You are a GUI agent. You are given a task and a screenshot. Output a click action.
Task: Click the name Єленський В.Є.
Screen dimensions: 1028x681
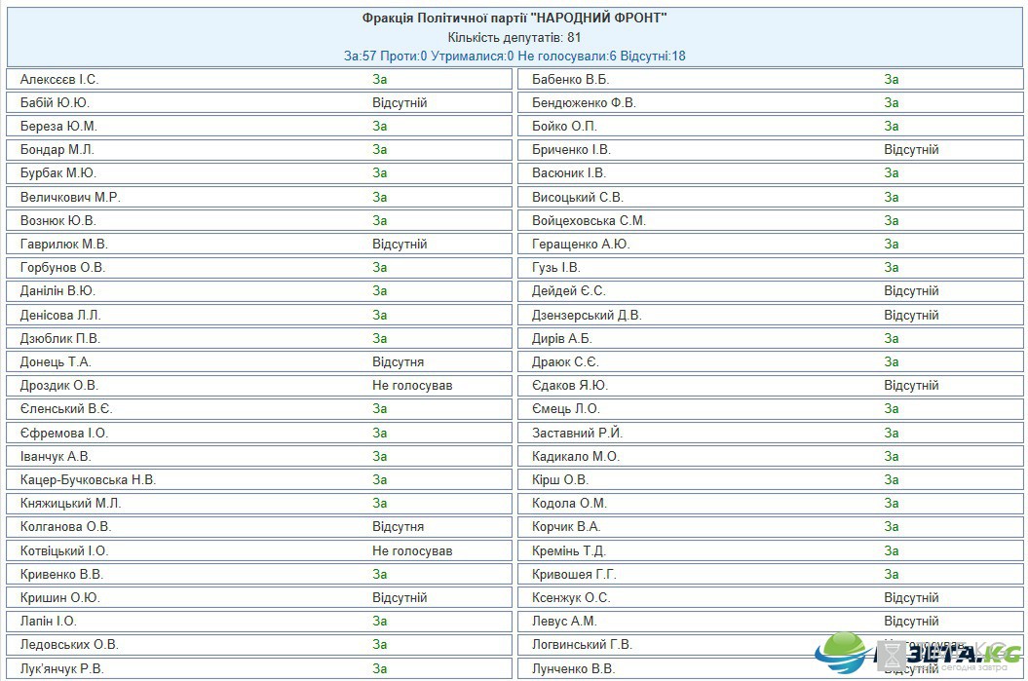(x=66, y=409)
